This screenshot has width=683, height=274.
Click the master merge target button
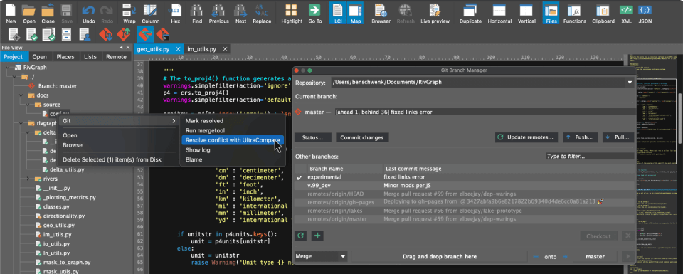595,257
